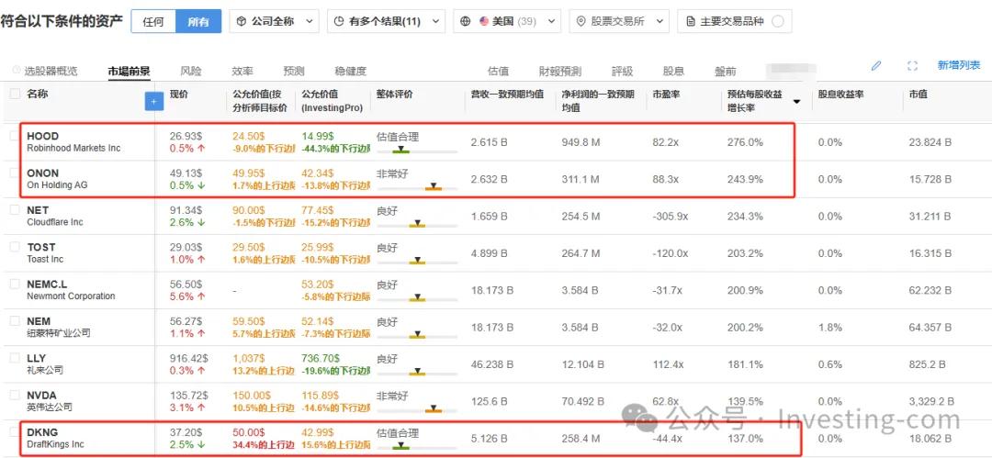Viewport: 992px width, 458px height.
Task: Check the NEMC.L row checkbox
Action: point(15,284)
